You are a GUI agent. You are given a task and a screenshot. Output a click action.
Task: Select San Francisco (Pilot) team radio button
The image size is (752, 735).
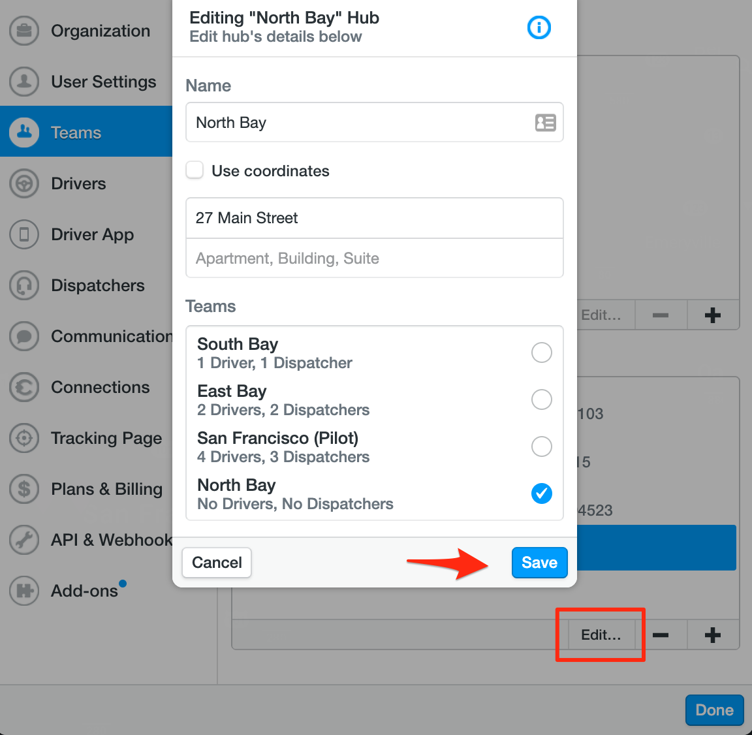pyautogui.click(x=541, y=446)
